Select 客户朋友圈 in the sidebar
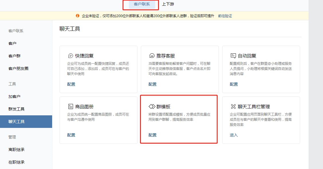The height and width of the screenshot is (169, 323). (x=18, y=69)
